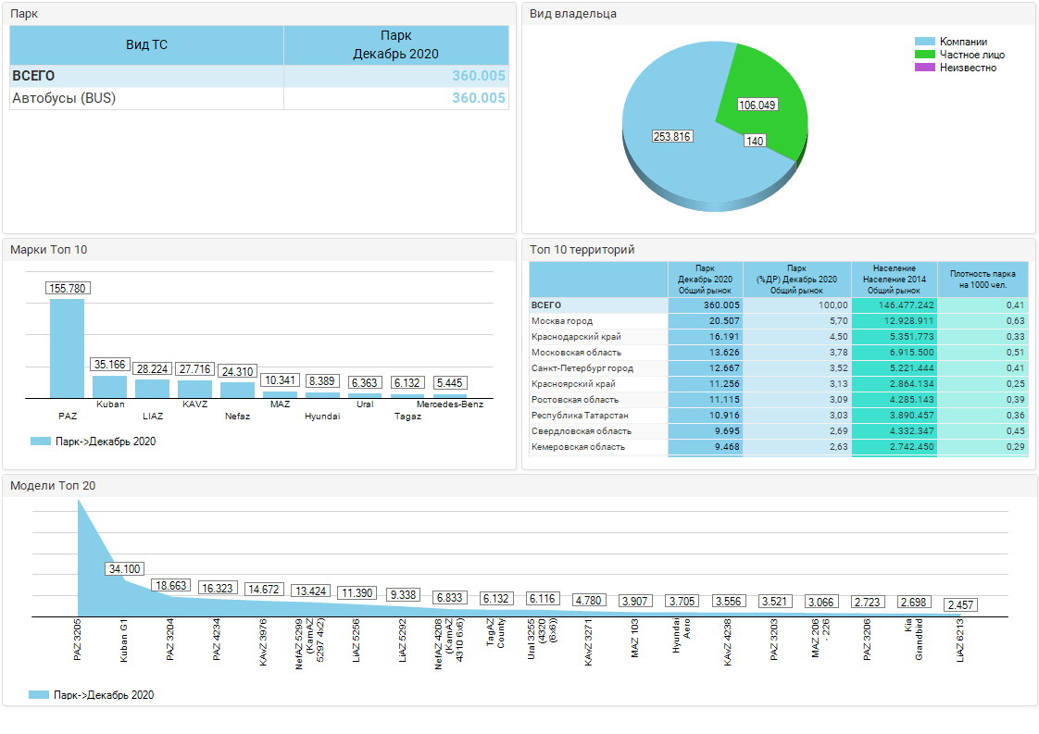This screenshot has width=1039, height=734.
Task: Click the green Частное лицо legend swatch
Action: [x=924, y=55]
